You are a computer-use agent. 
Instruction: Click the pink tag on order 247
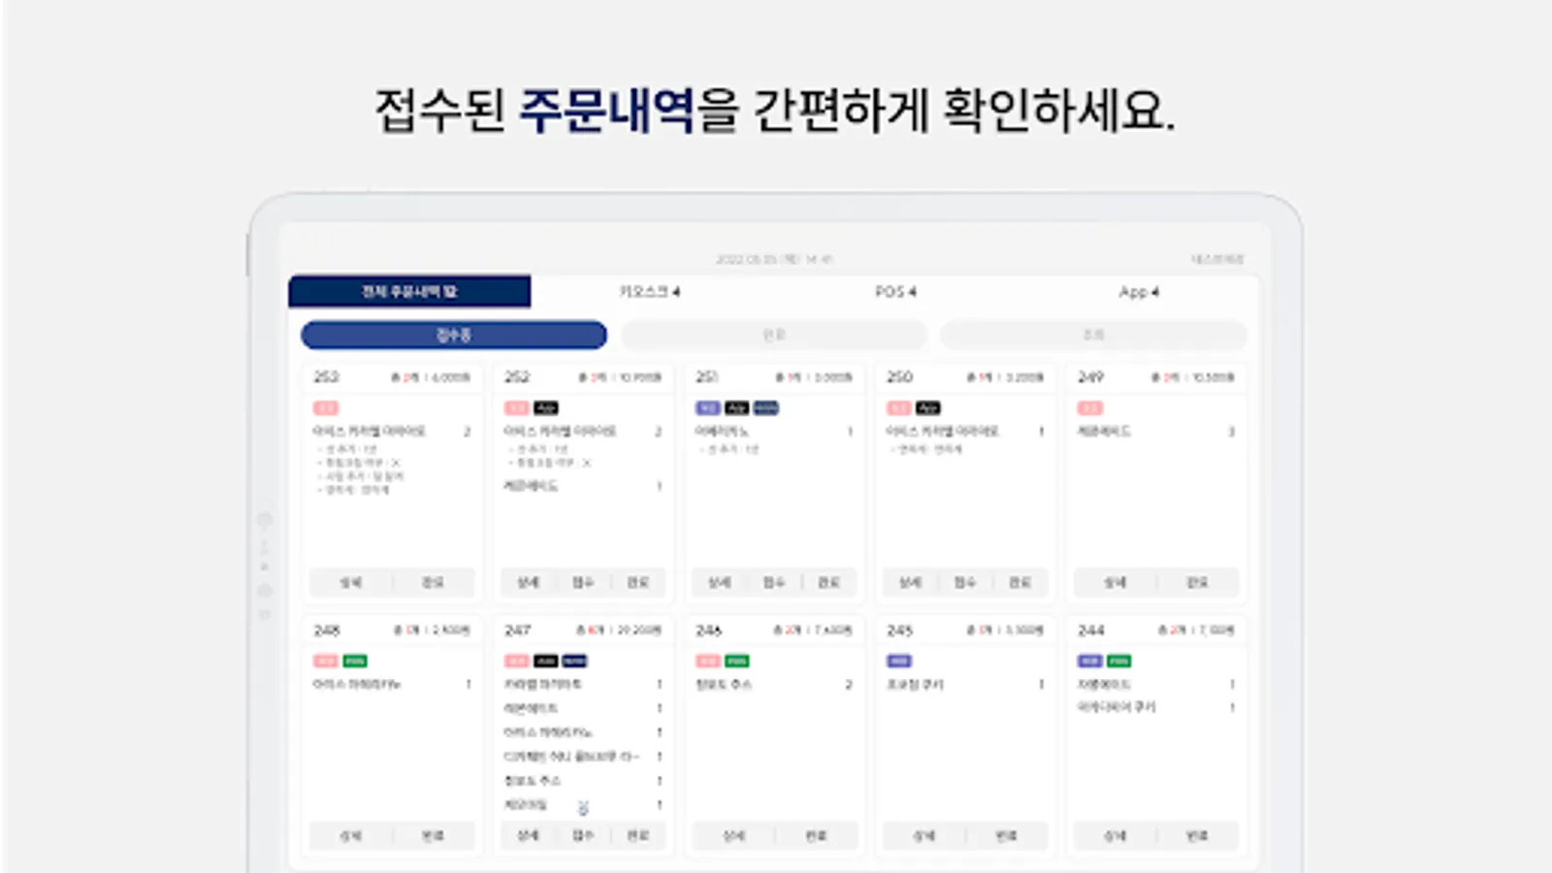coord(517,662)
